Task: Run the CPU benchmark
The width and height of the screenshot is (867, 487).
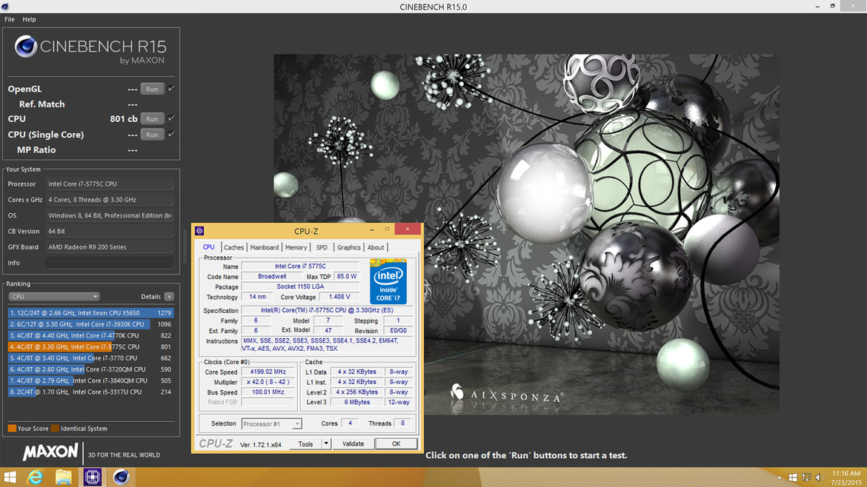Action: [x=152, y=118]
